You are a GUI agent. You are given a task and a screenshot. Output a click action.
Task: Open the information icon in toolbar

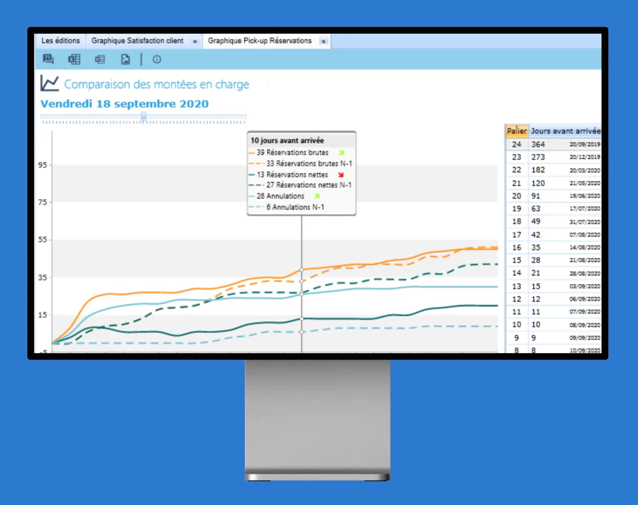[157, 60]
